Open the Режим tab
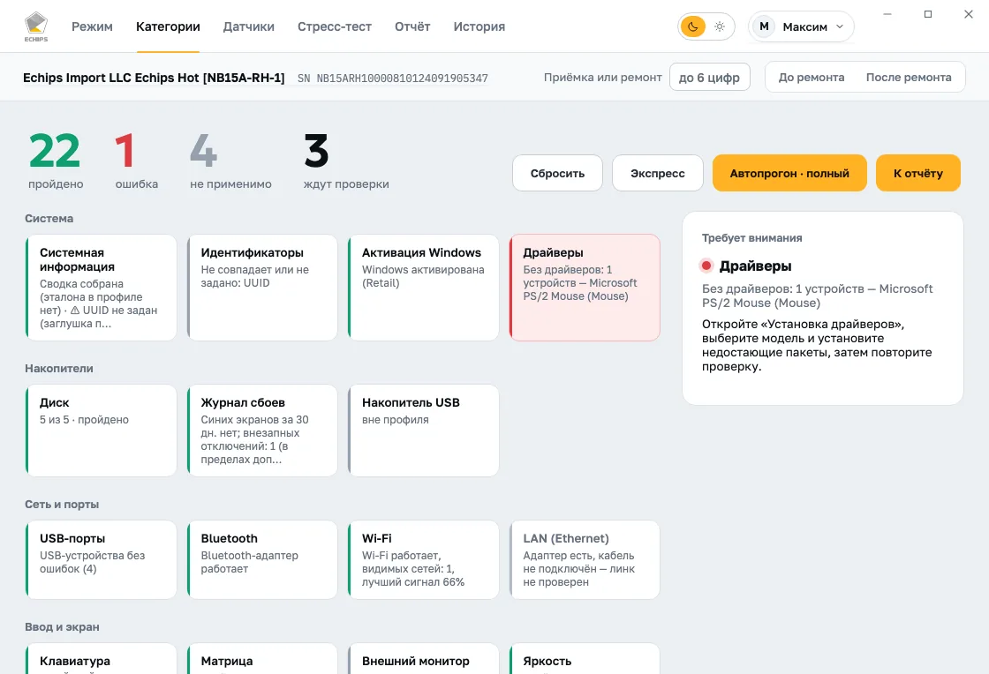 92,26
